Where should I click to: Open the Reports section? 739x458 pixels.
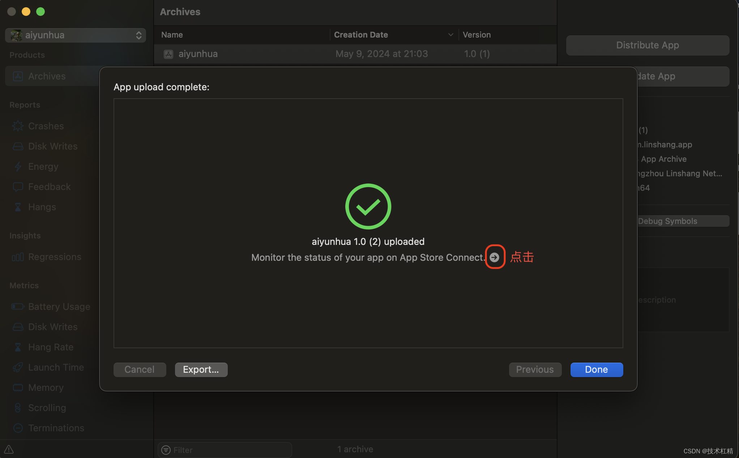[25, 104]
